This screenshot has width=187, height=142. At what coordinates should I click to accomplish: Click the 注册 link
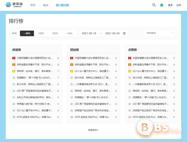click(179, 5)
